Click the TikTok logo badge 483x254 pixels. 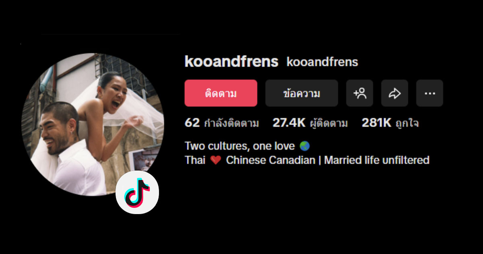[x=137, y=192]
